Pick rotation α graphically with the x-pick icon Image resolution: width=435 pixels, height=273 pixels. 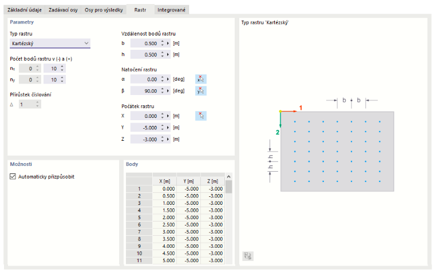click(x=200, y=80)
